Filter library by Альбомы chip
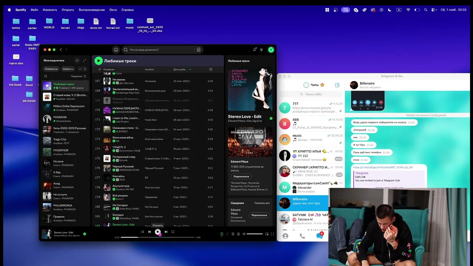 click(68, 69)
